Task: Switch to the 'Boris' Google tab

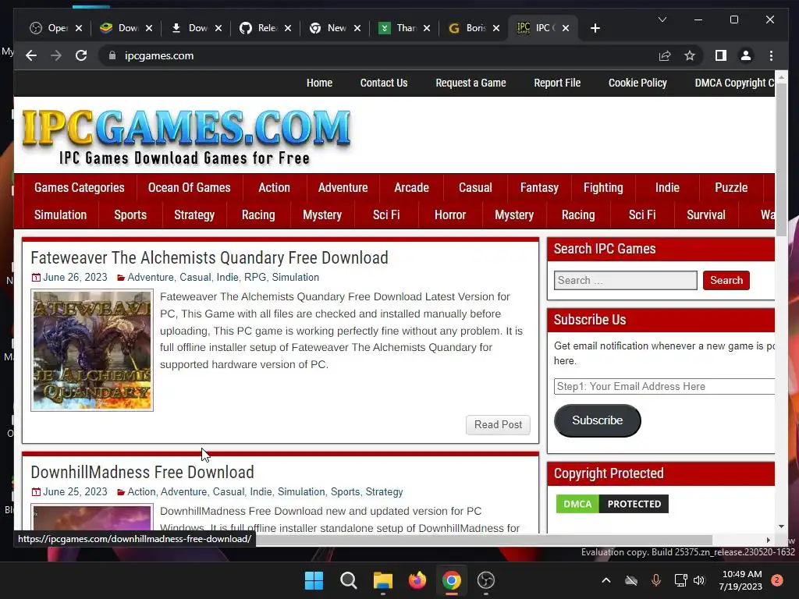Action: pos(469,28)
